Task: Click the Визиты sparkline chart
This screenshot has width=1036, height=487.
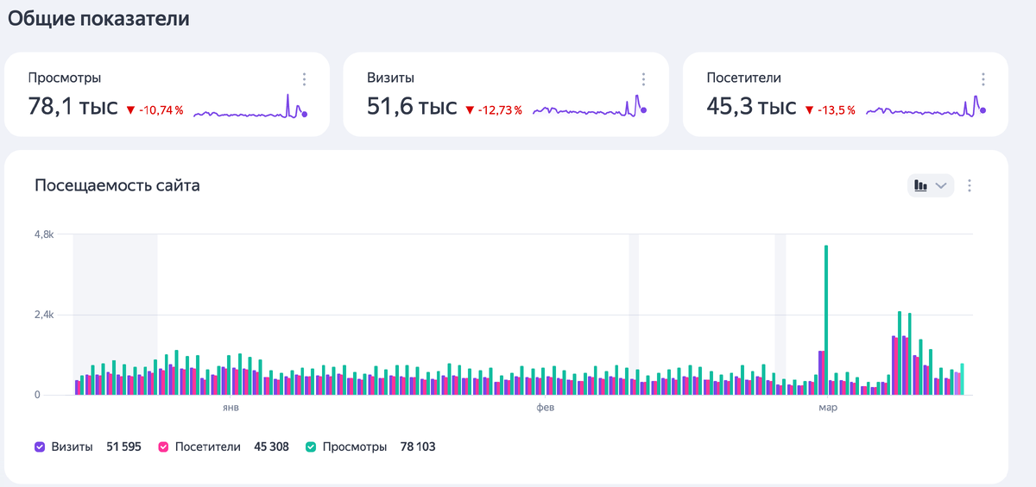Action: pyautogui.click(x=590, y=108)
